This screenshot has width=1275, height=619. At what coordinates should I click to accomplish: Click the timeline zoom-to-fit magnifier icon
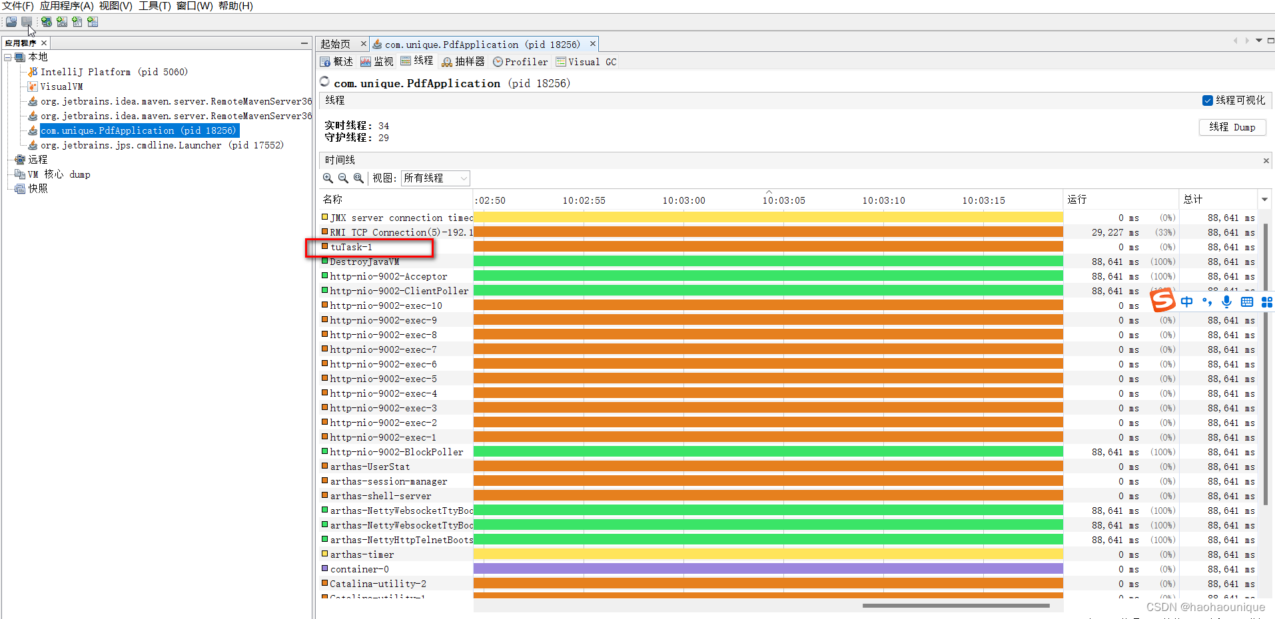[x=358, y=178]
